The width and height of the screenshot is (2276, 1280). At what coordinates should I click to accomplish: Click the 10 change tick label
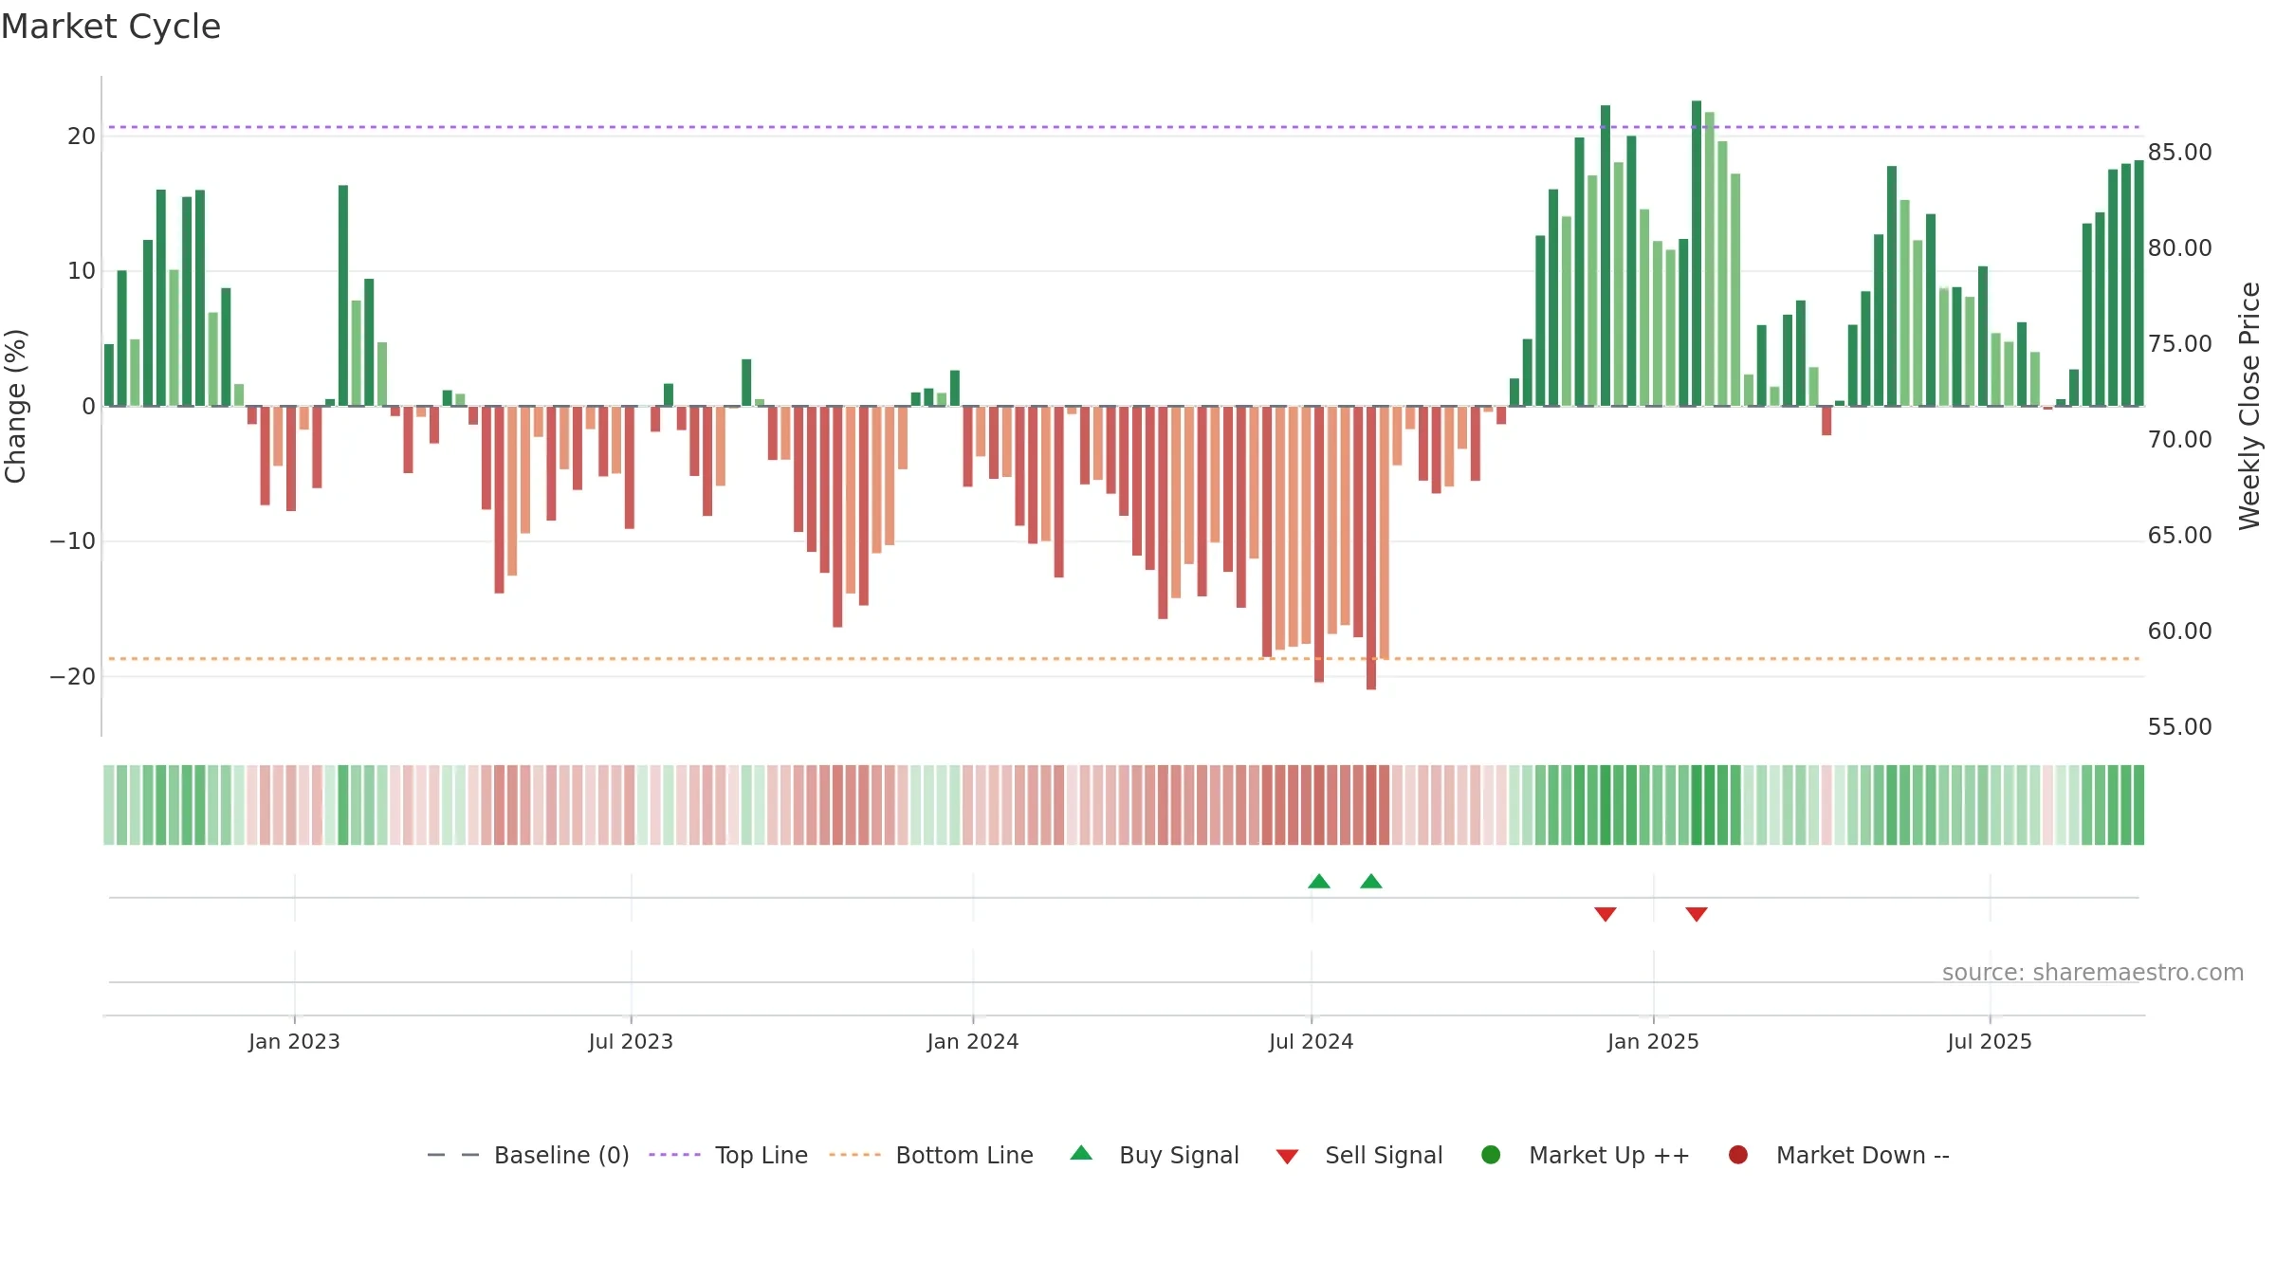(82, 271)
